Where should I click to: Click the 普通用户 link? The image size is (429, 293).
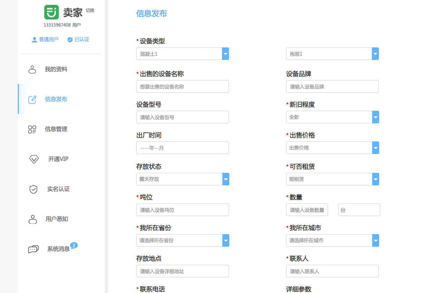coord(48,40)
